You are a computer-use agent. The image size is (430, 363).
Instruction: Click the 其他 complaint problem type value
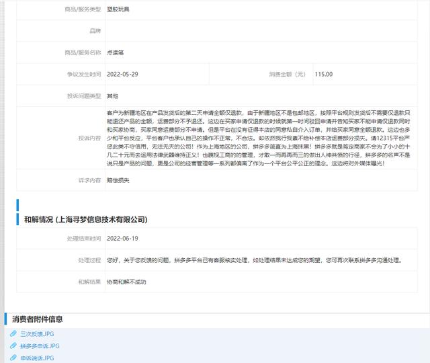[x=112, y=96]
